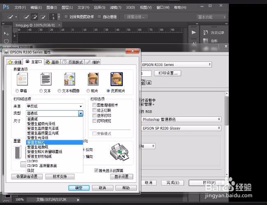Viewport: 267px width, 205px height.
Task: Click the Play actions panel icon
Action: coord(193,32)
